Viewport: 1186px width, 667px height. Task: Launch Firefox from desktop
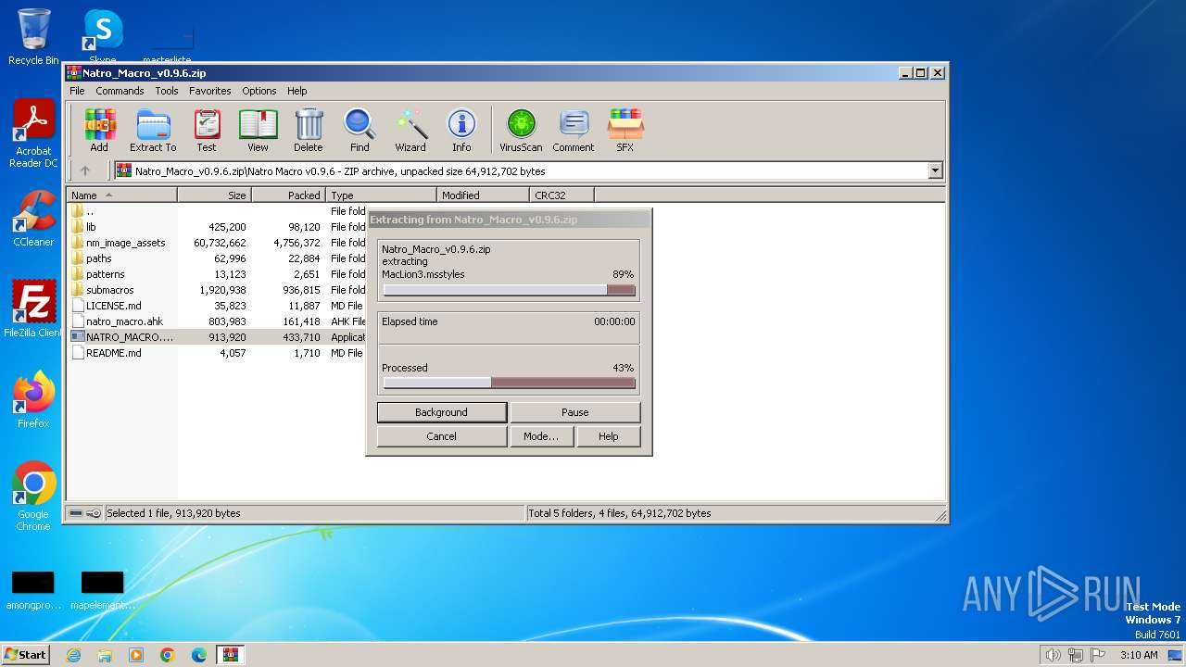tap(33, 400)
